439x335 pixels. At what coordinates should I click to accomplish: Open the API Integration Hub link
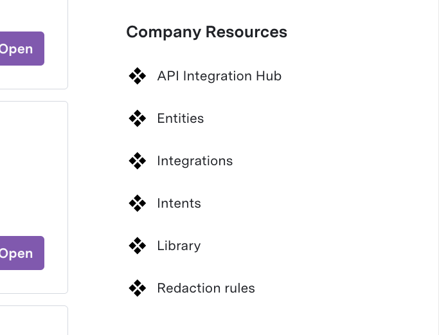point(219,76)
